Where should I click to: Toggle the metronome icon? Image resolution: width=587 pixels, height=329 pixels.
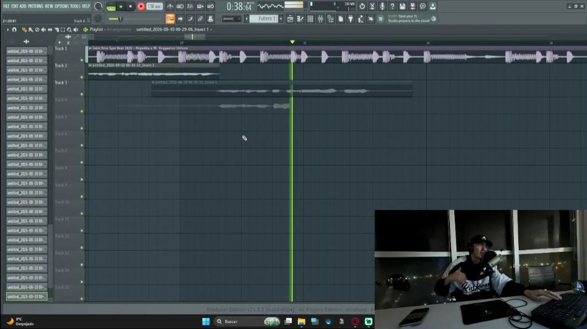[170, 6]
